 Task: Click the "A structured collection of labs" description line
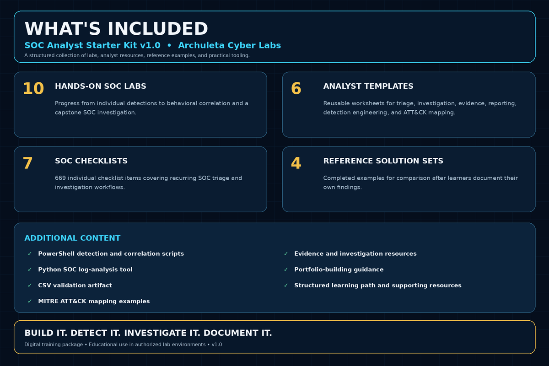click(137, 55)
